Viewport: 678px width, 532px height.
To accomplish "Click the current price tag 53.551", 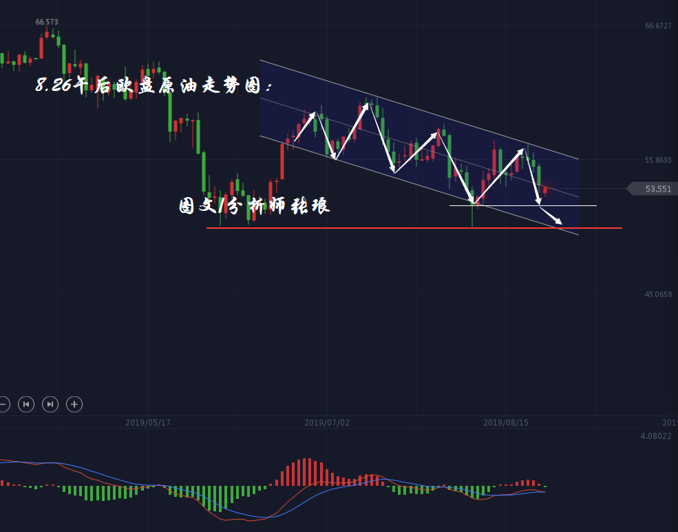I will (657, 189).
